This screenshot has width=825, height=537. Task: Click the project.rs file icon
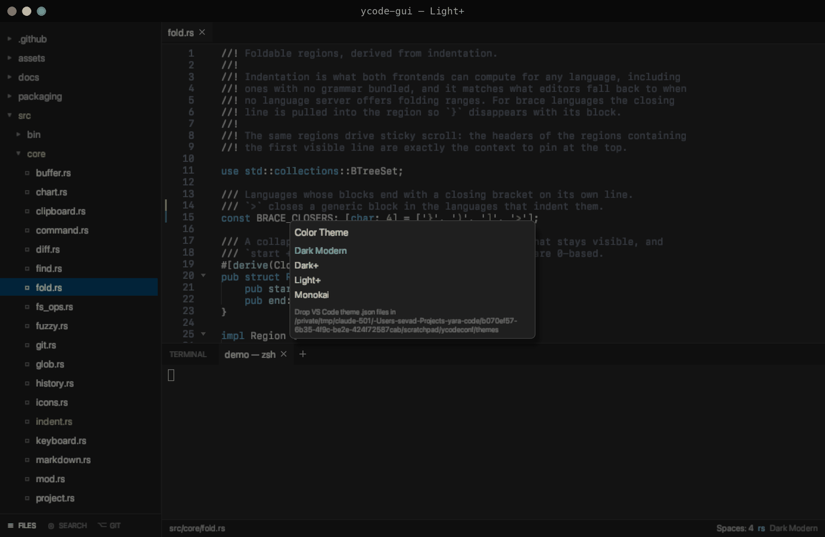click(27, 498)
